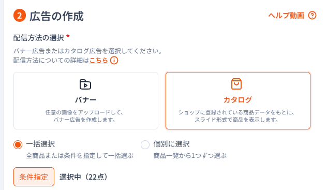
Task: Open the ヘルプ動画 link
Action: point(286,16)
